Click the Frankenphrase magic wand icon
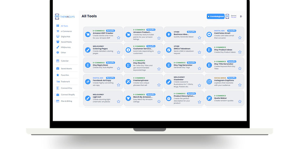Image resolution: width=299 pixels, height=149 pixels. pyautogui.click(x=128, y=82)
